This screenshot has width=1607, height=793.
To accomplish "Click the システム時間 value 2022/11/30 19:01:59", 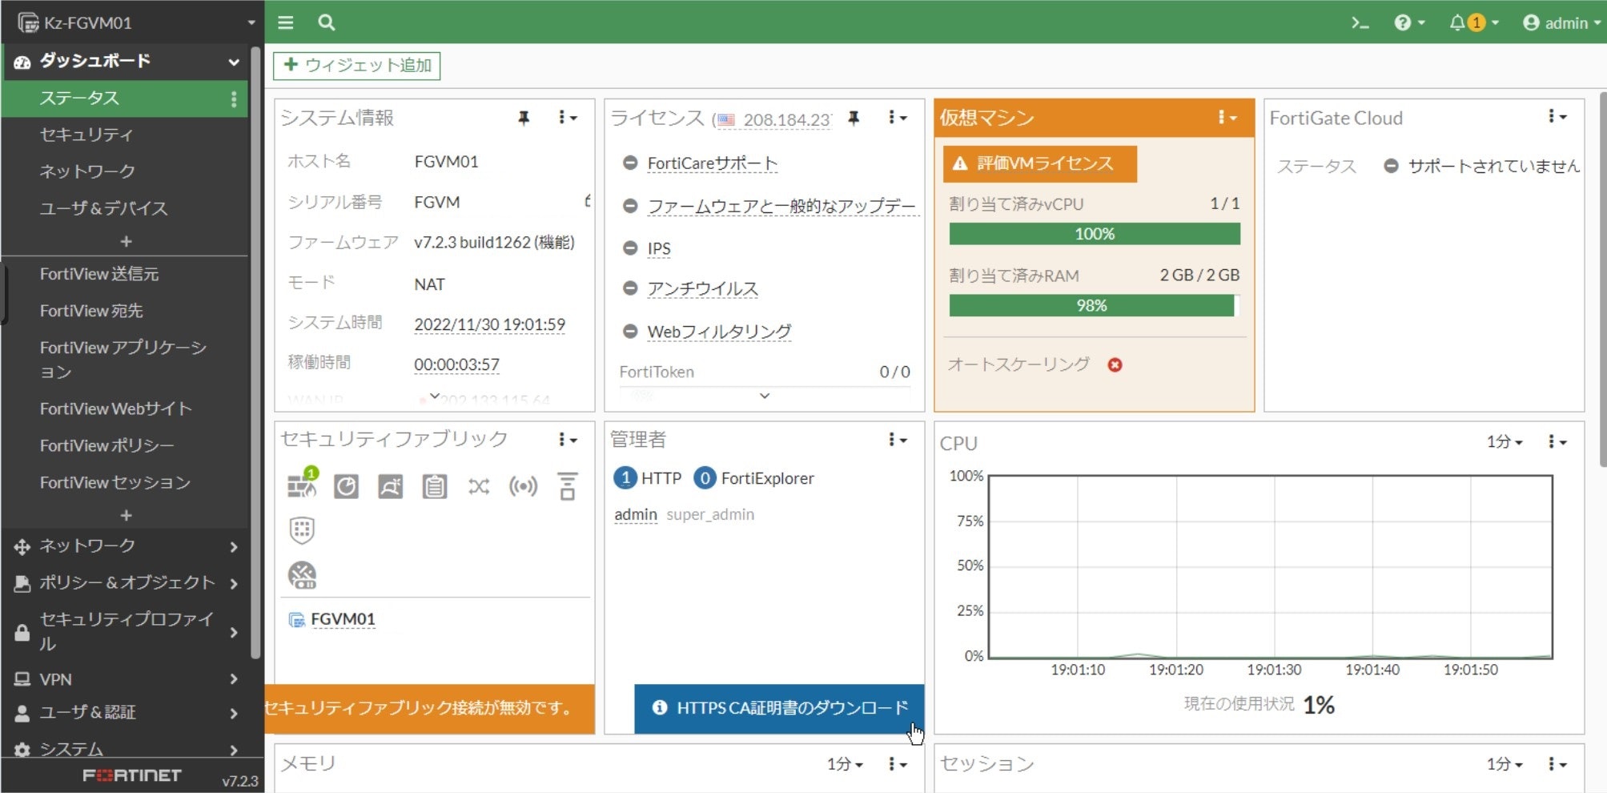I will (x=489, y=324).
